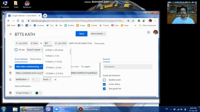Show other bookmarks overflow chevron
The width and height of the screenshot is (200, 112).
(x=135, y=26)
